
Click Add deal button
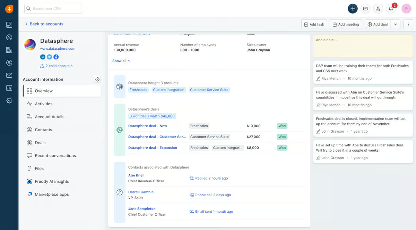(x=378, y=25)
